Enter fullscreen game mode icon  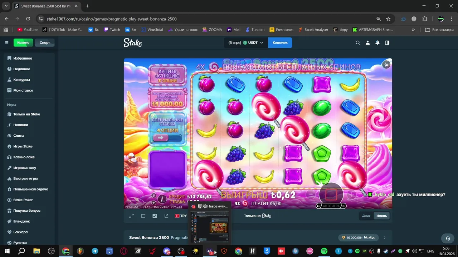pos(131,216)
